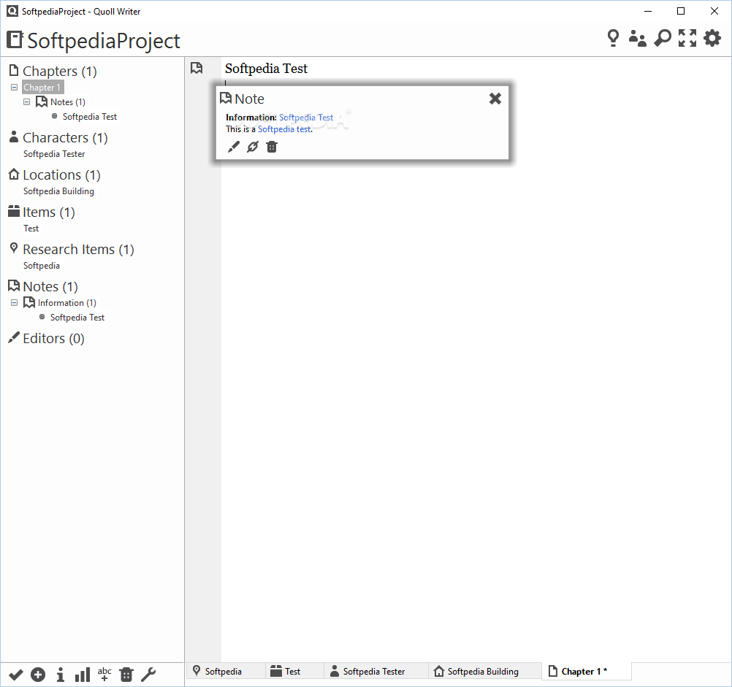Screen dimensions: 732x687
Task: Minimize the Quoll Writer window
Action: [647, 11]
